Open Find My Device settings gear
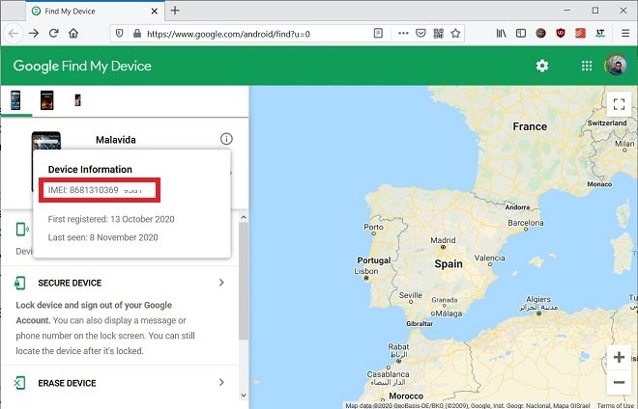This screenshot has height=409, width=638. coord(542,66)
